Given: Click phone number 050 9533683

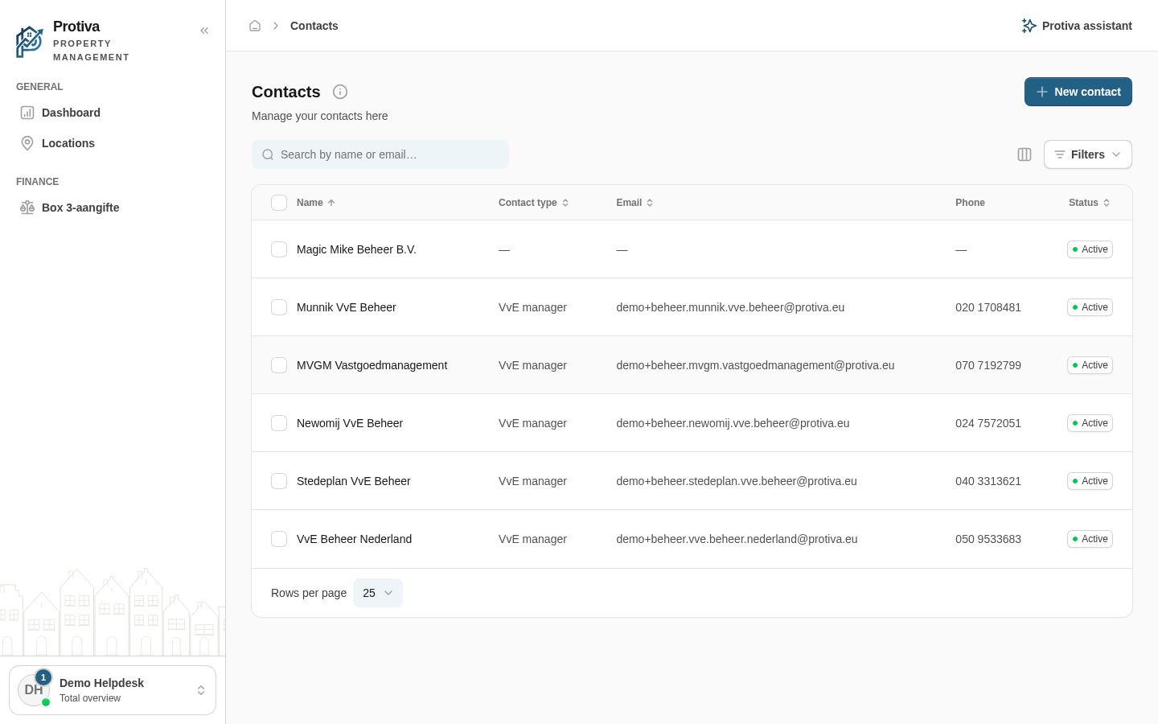Looking at the screenshot, I should point(988,539).
